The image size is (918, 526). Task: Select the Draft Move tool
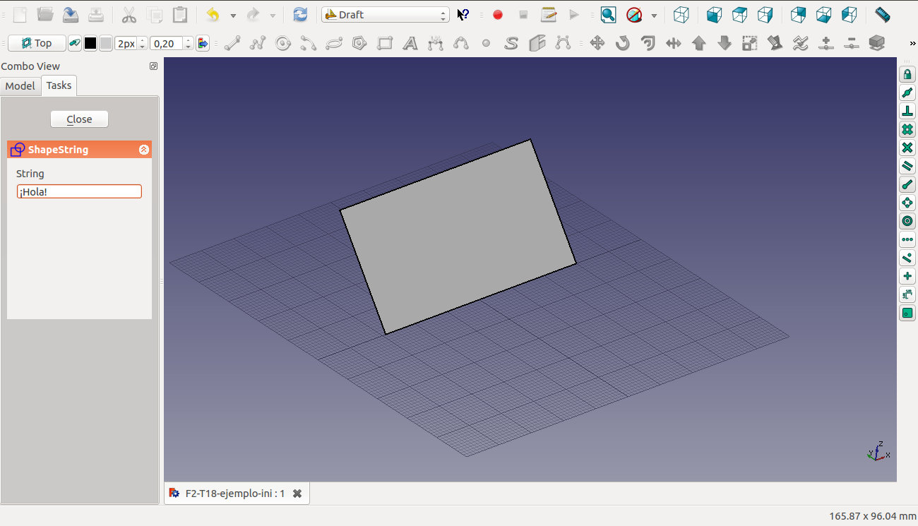coord(597,44)
